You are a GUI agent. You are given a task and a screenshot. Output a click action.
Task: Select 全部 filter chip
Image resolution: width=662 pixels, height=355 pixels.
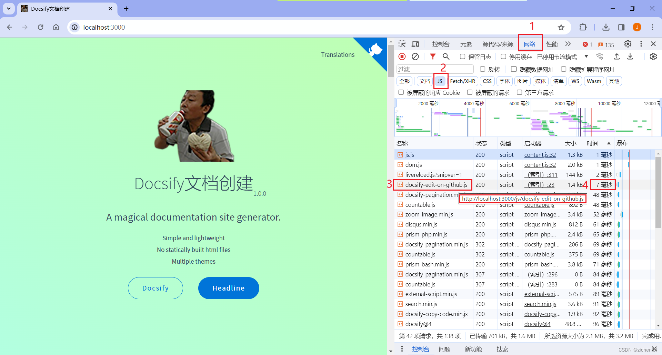point(404,81)
